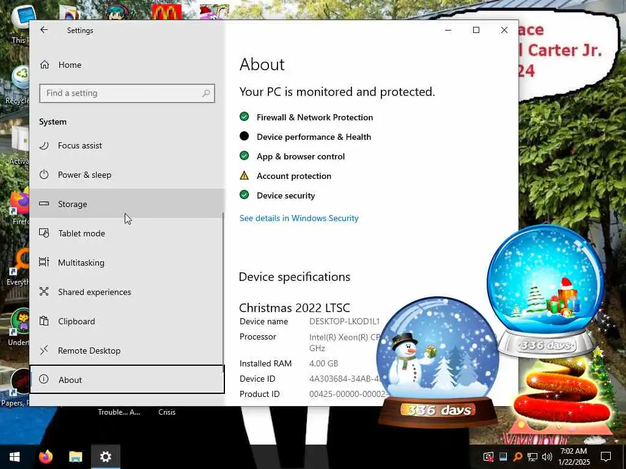Go back using the Settings back arrow
Viewport: 626px width, 469px height.
tap(44, 30)
